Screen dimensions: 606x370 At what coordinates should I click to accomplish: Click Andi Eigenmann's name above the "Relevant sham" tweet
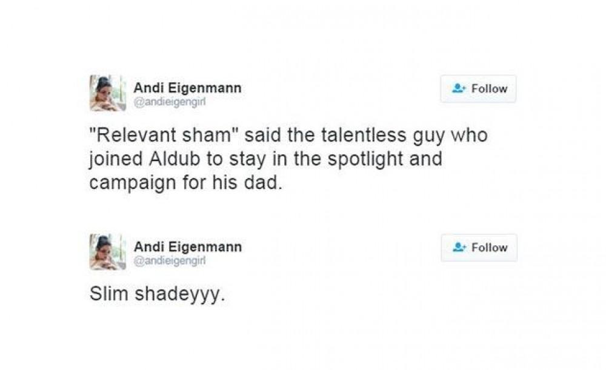187,88
